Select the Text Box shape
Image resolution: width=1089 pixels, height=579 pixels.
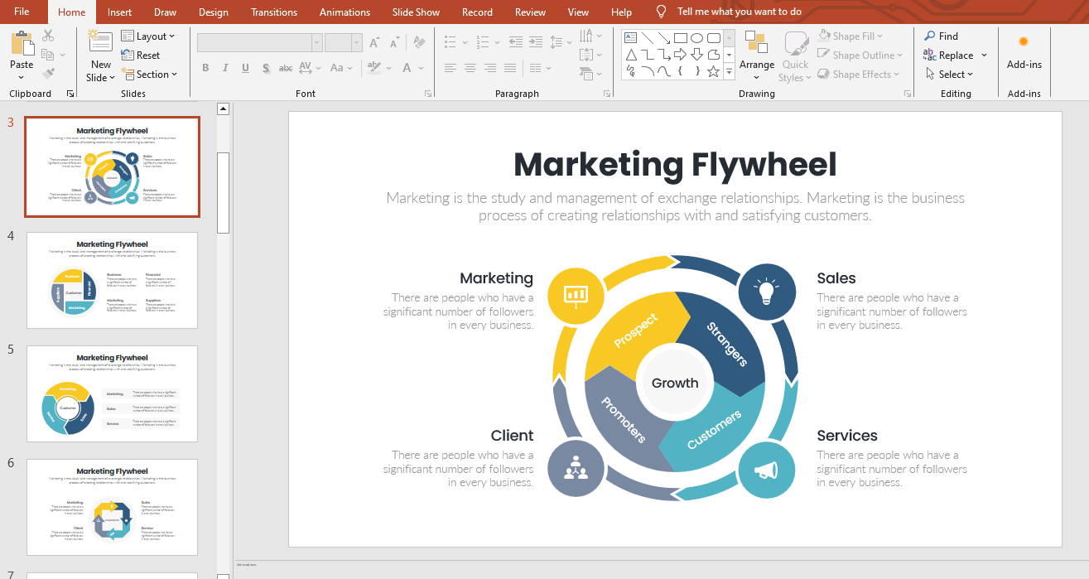click(x=631, y=37)
